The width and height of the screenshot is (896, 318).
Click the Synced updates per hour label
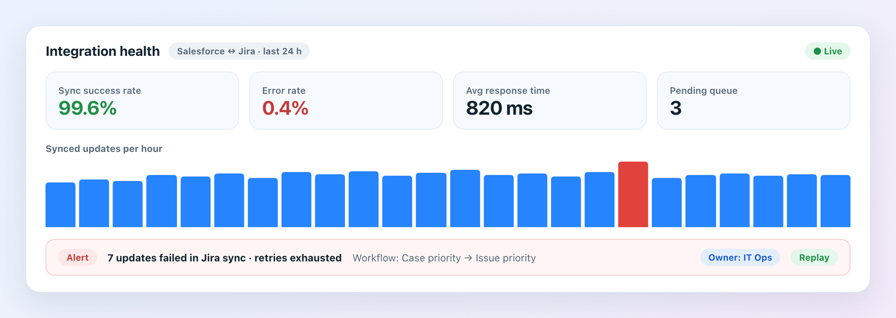pos(104,149)
